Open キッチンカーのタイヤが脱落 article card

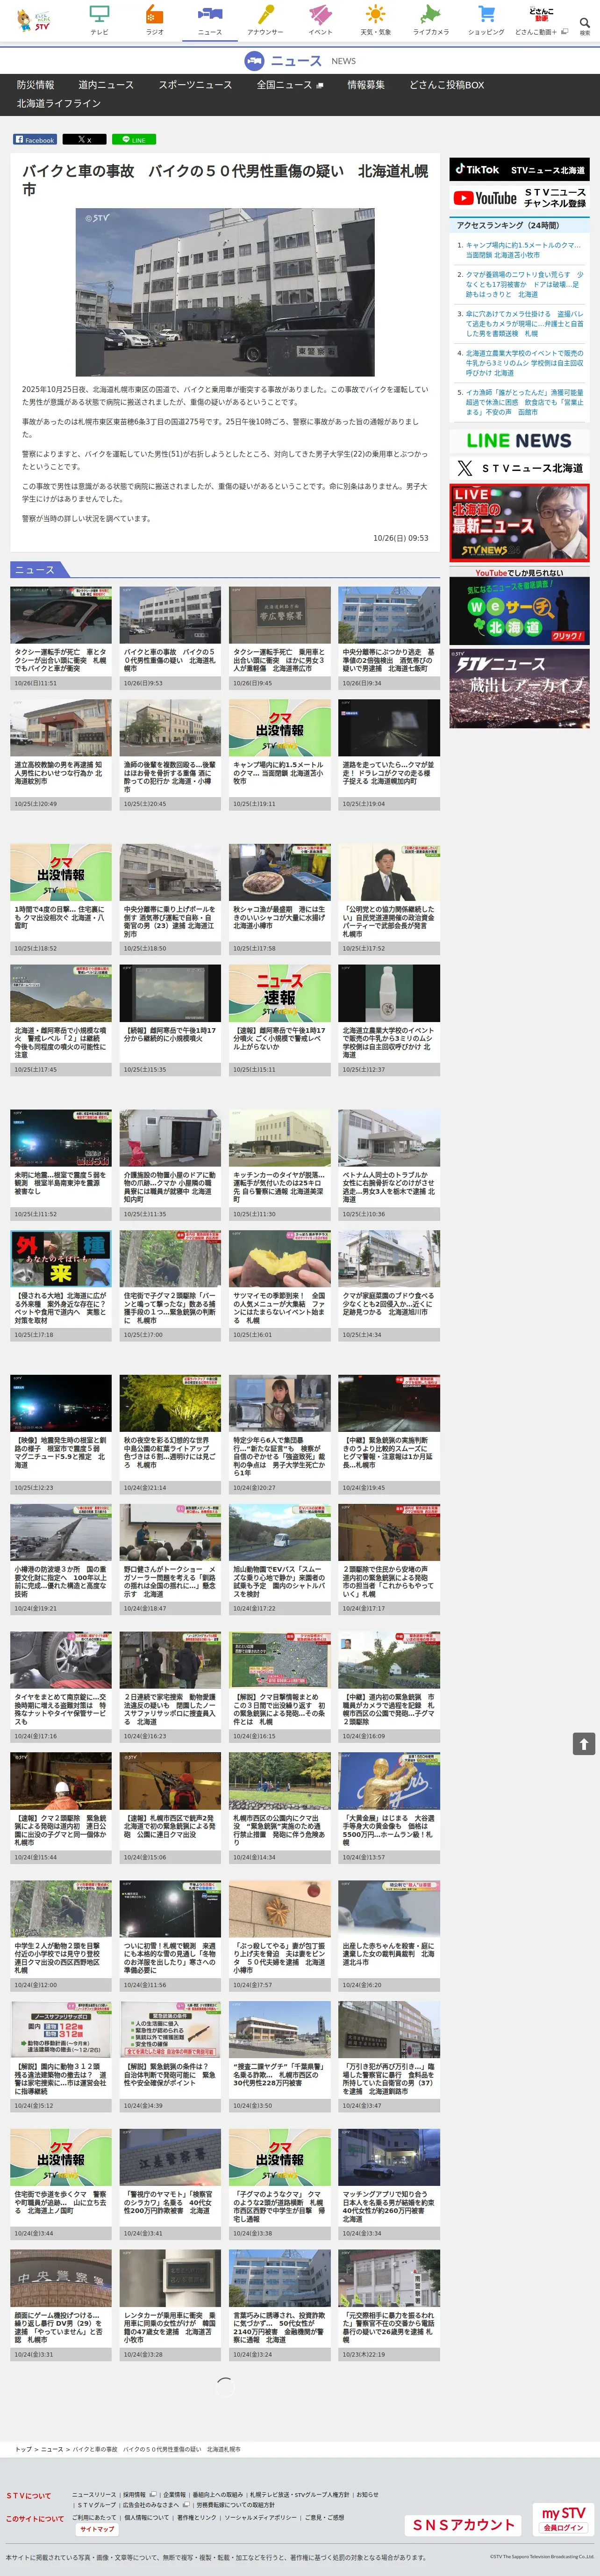point(279,1165)
